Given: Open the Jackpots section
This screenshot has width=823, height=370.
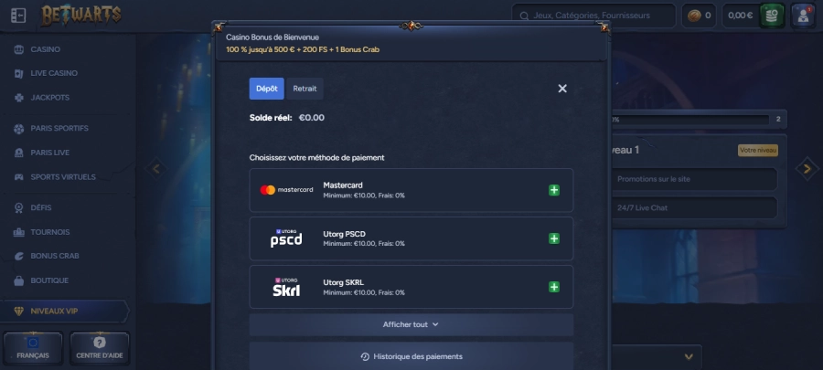Looking at the screenshot, I should point(50,98).
